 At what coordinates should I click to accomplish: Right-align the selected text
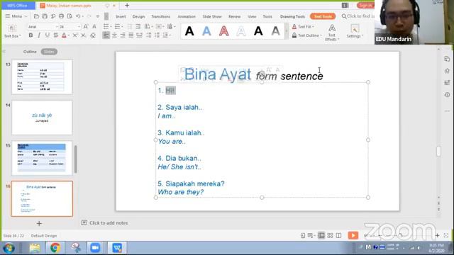pos(123,35)
